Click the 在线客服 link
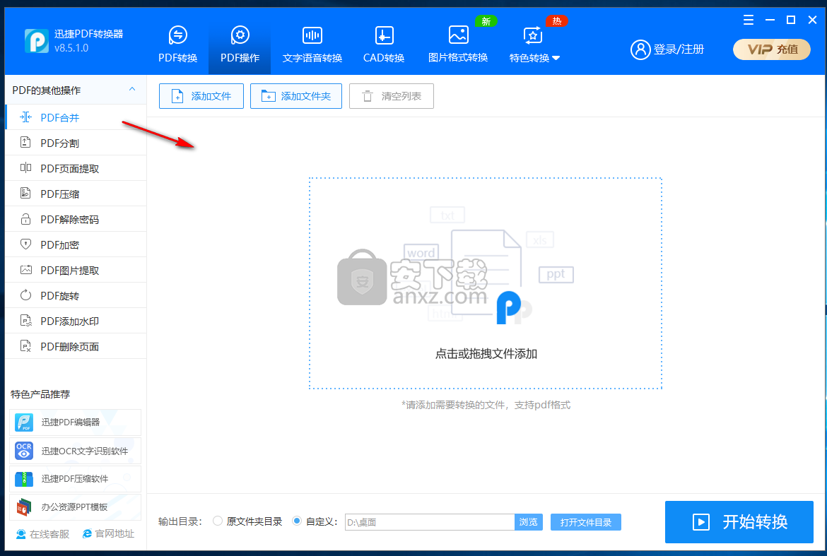 point(43,534)
